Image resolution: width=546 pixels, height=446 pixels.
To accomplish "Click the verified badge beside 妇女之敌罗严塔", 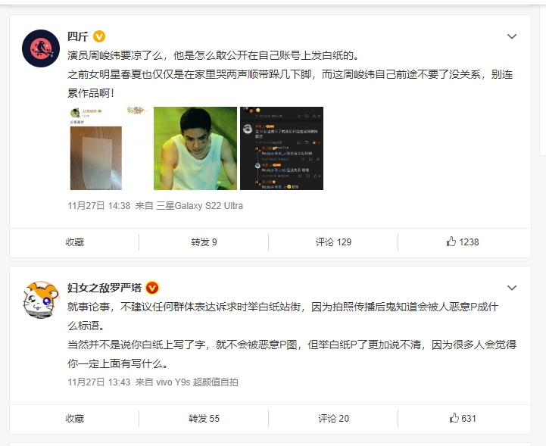I will 152,288.
